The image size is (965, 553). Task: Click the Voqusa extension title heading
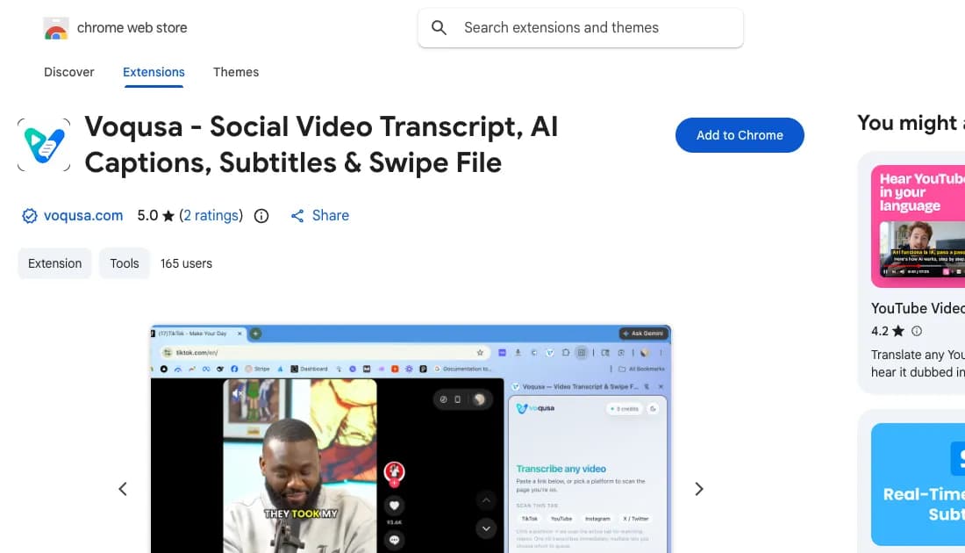pos(321,145)
